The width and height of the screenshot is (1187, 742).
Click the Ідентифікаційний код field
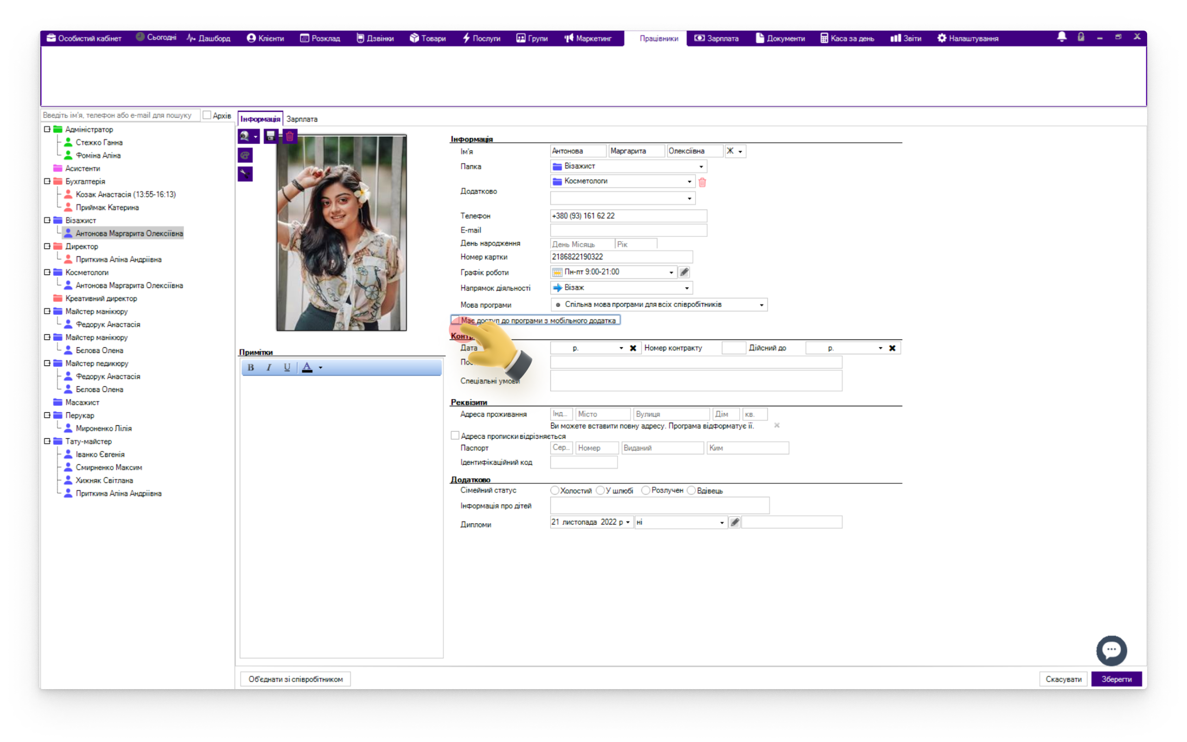tap(584, 462)
